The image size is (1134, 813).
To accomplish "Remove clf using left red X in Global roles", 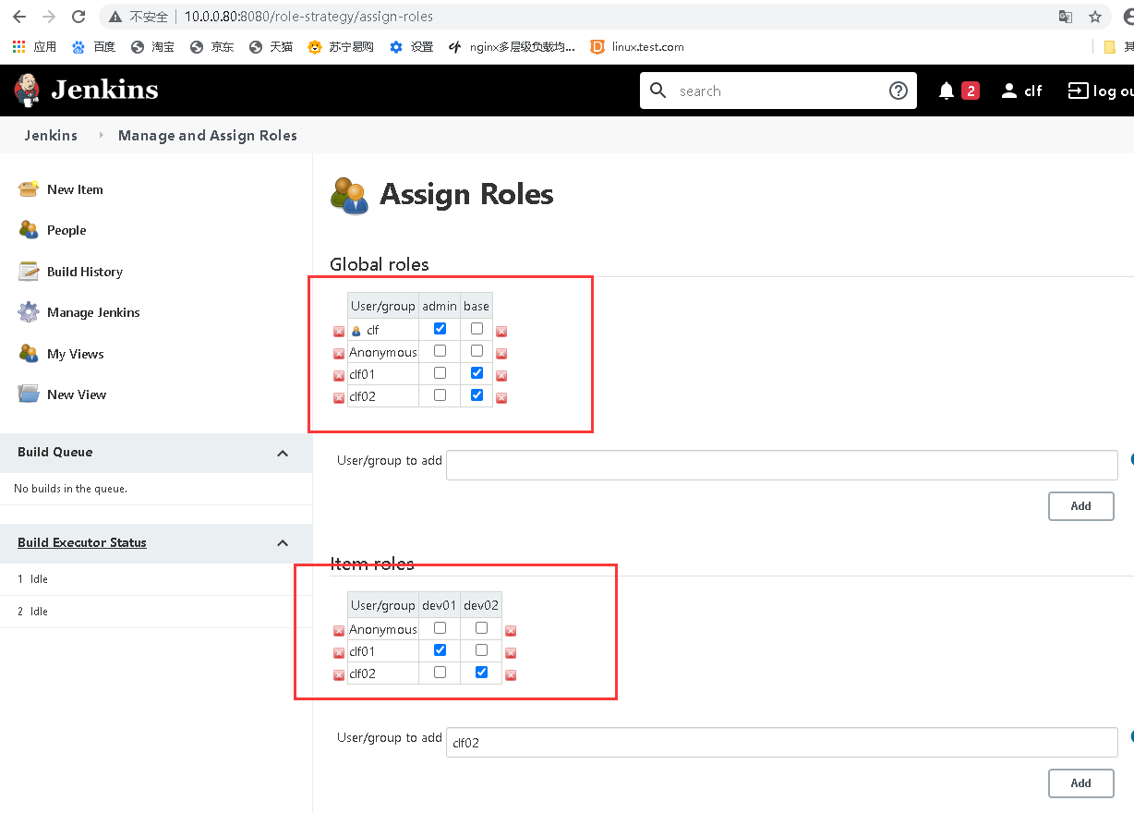I will (339, 331).
